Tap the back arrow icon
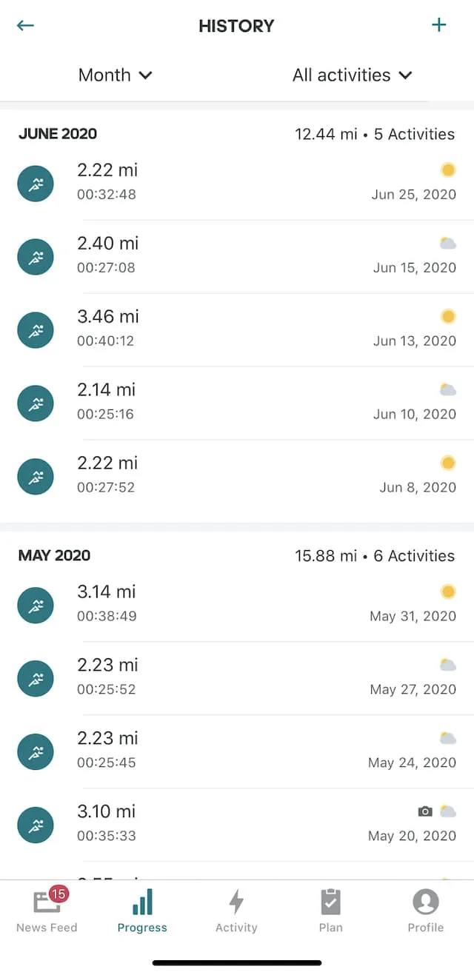 click(x=25, y=25)
